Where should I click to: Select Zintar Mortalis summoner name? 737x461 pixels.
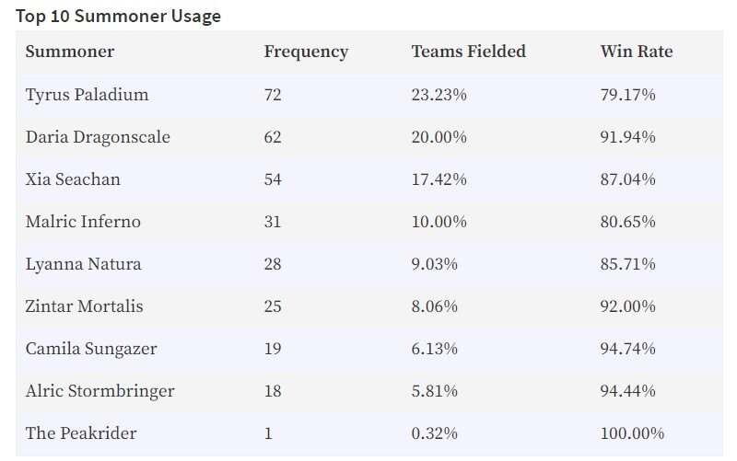pyautogui.click(x=84, y=306)
